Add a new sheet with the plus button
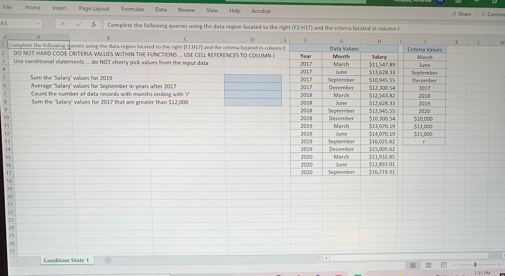 [x=108, y=261]
